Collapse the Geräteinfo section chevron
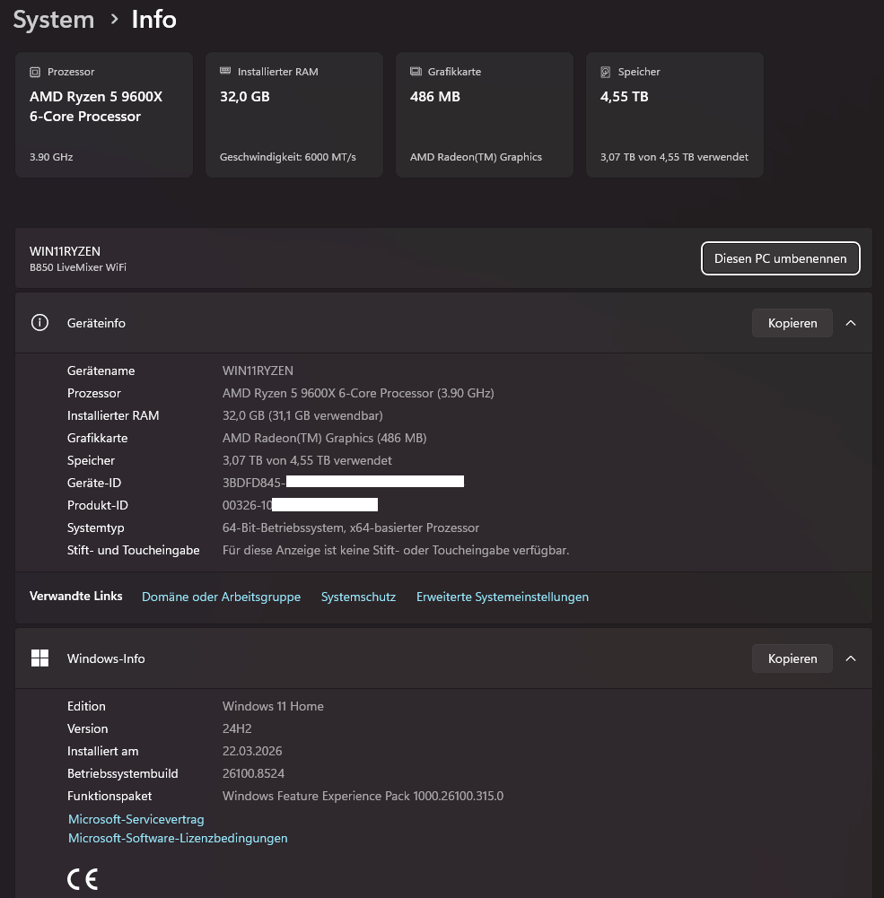The image size is (884, 898). tap(851, 323)
